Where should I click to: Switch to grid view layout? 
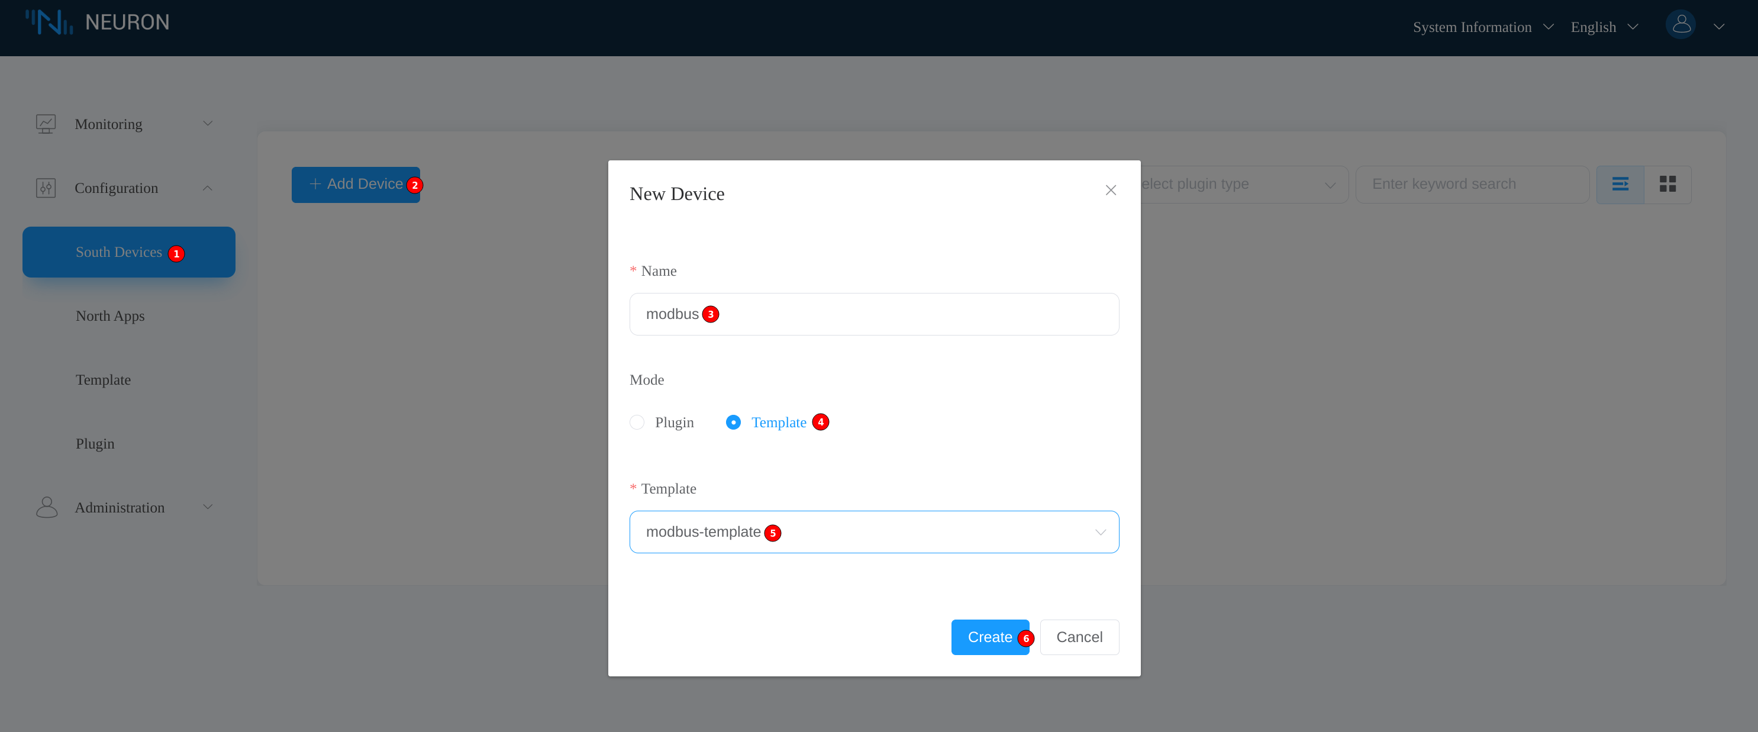point(1668,183)
